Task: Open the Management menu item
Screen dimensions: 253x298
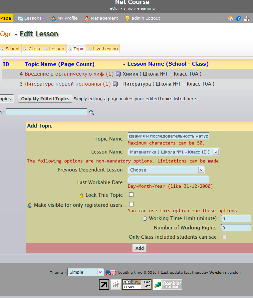Action: 102,18
